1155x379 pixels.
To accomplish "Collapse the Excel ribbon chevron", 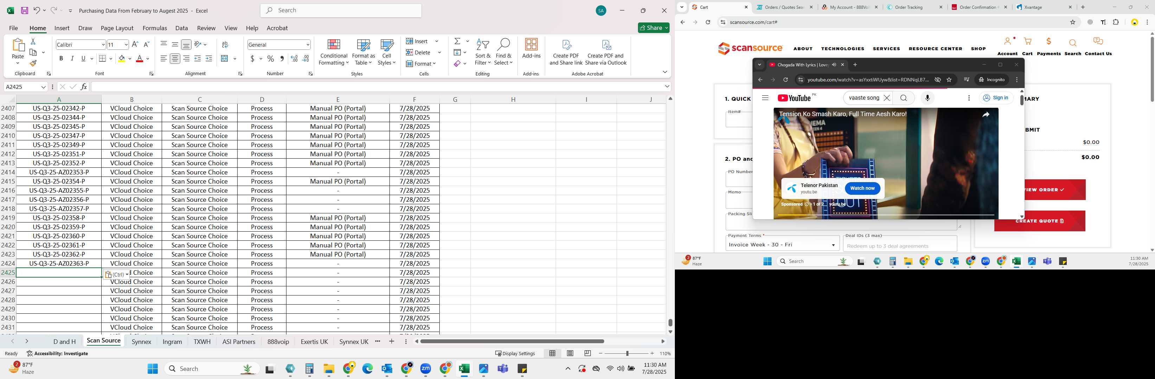I will pyautogui.click(x=664, y=72).
